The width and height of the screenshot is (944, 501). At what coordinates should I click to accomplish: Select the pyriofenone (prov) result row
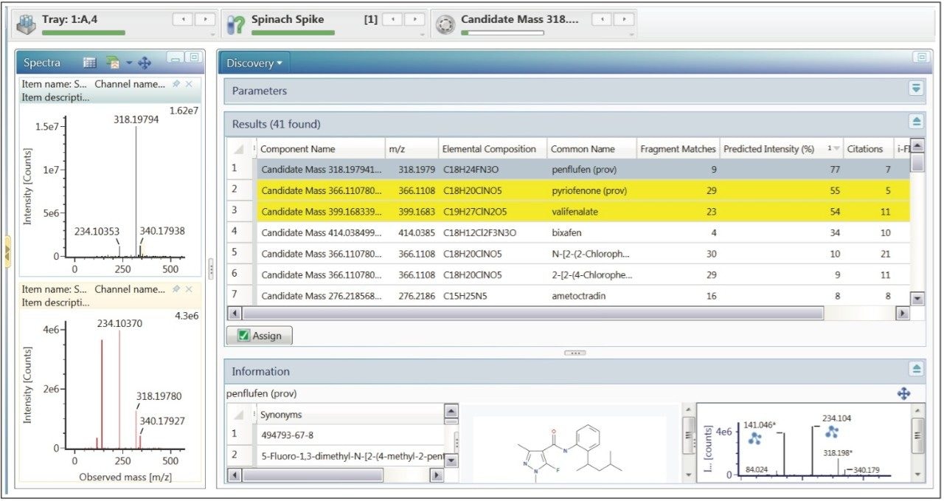click(568, 190)
